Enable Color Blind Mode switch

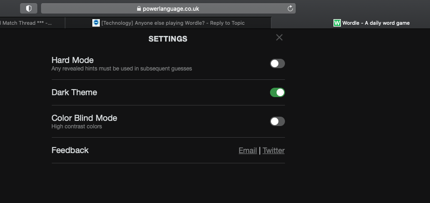point(277,121)
